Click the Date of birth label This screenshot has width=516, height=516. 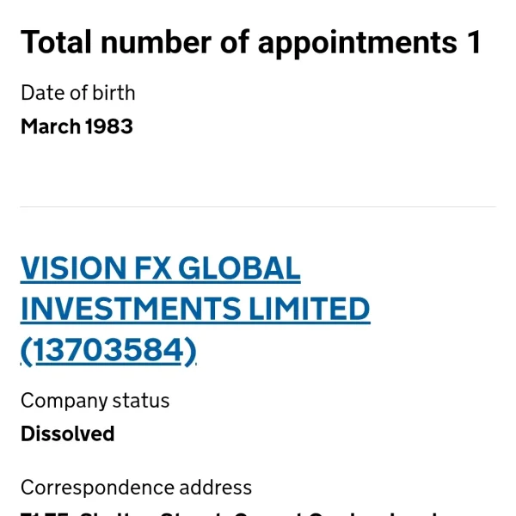pos(78,92)
